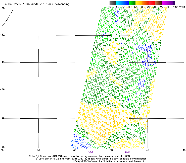The width and height of the screenshot is (186, 163).
Task: Click the '20' label under the color scale
Action: click(x=135, y=7)
